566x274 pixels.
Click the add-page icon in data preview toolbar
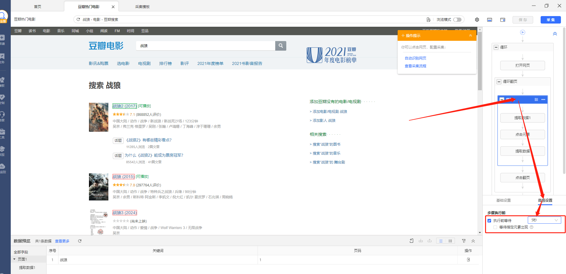[x=411, y=241]
